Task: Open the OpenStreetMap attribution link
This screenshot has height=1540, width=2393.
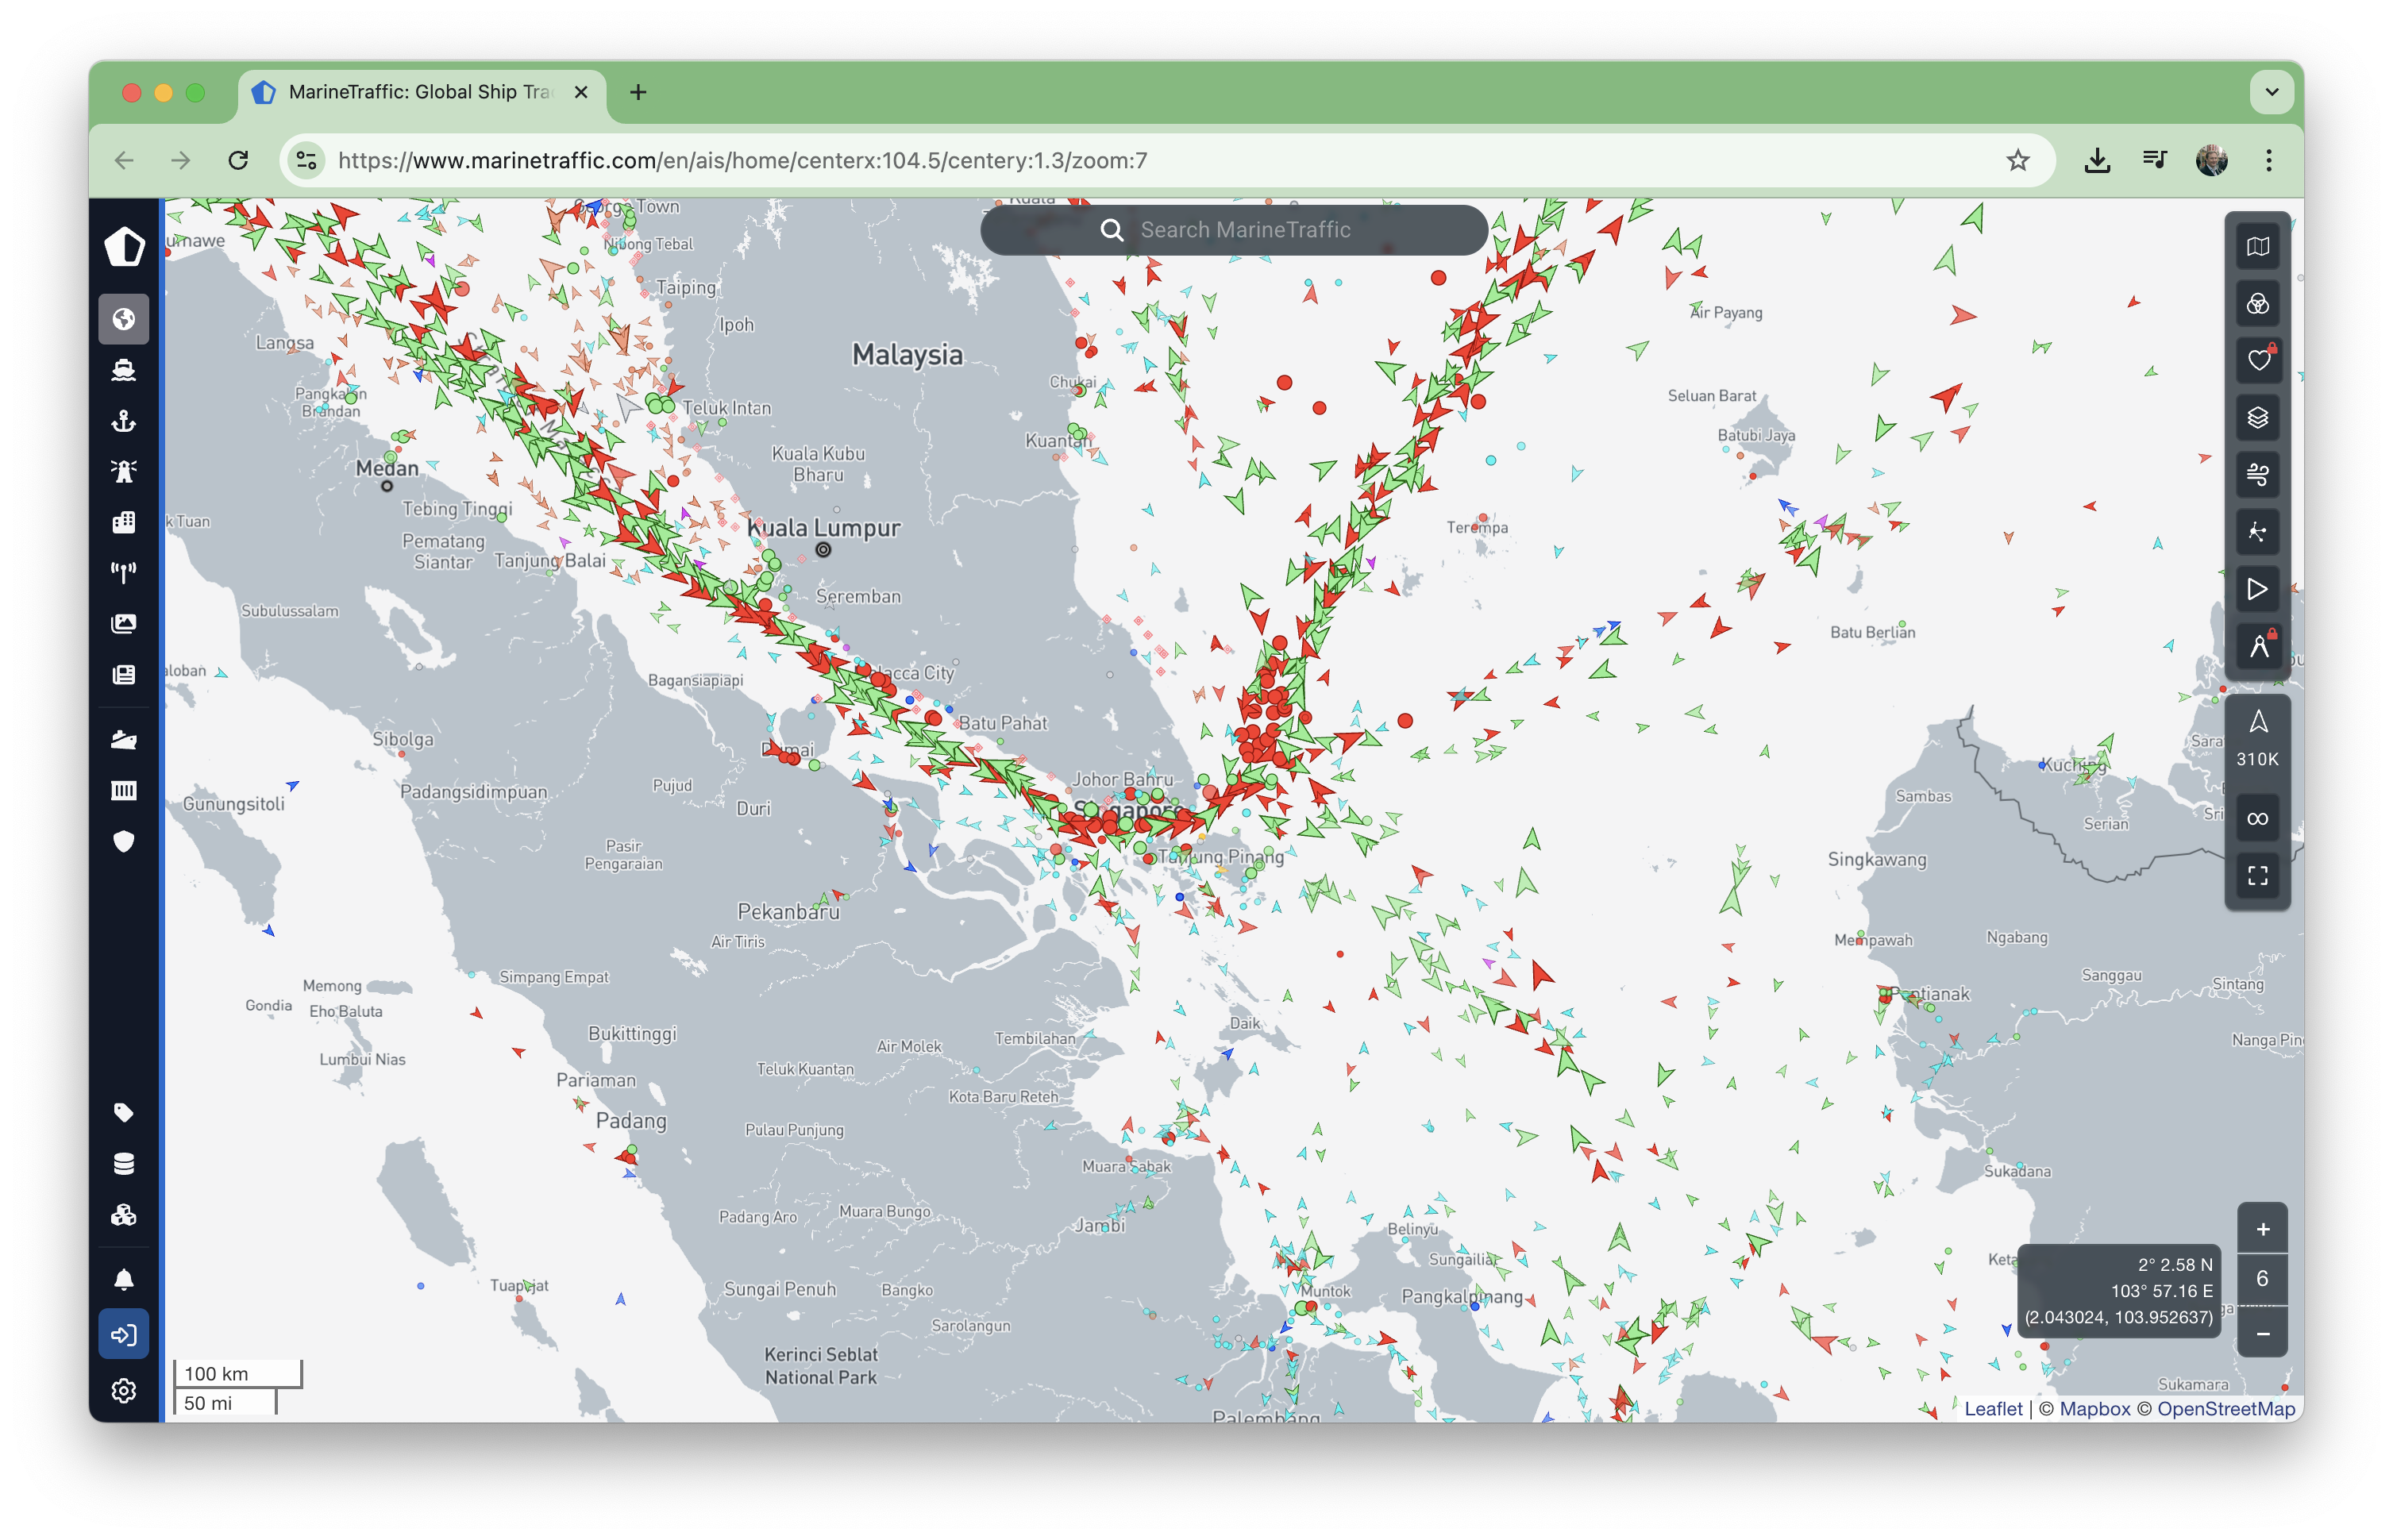Action: tap(2227, 1409)
